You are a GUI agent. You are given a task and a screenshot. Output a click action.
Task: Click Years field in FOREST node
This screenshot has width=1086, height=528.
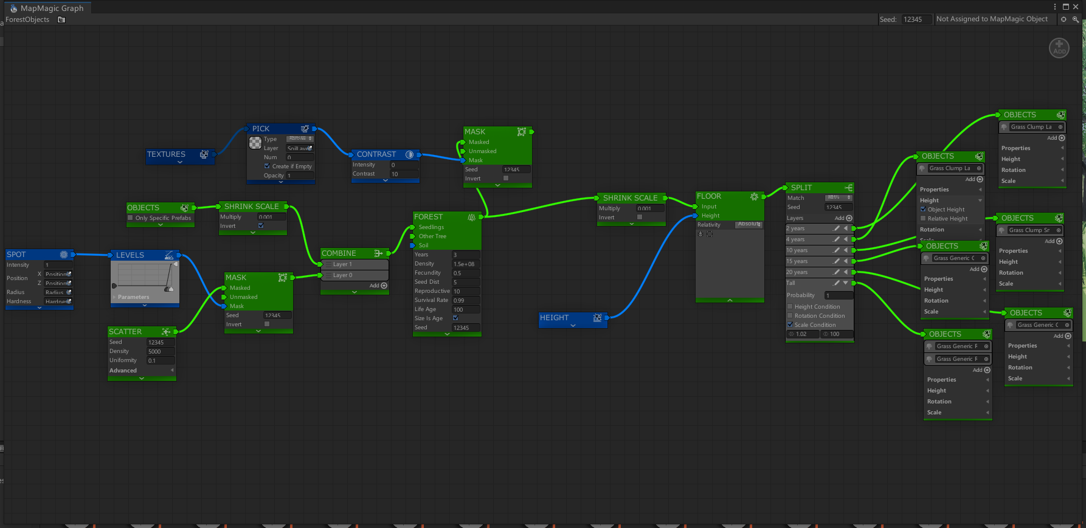click(466, 255)
